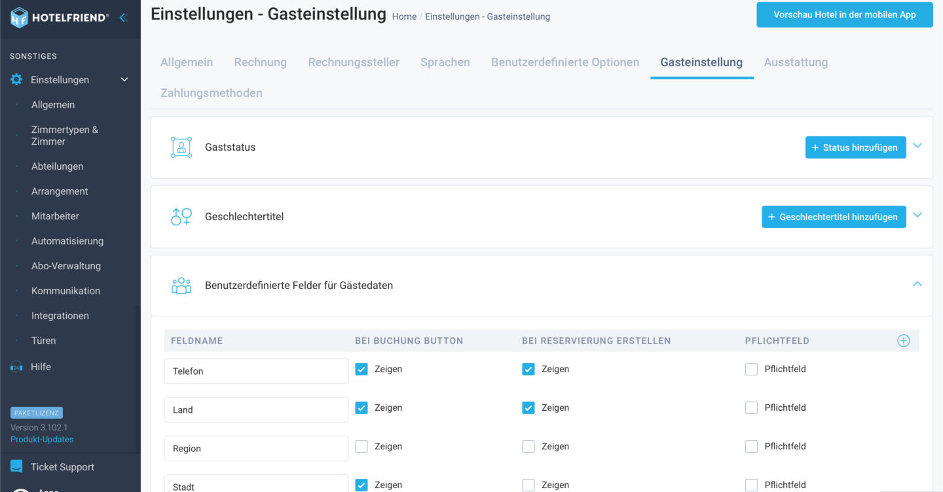This screenshot has height=492, width=943.
Task: Open Allgemein in sidebar menu
Action: click(x=53, y=105)
